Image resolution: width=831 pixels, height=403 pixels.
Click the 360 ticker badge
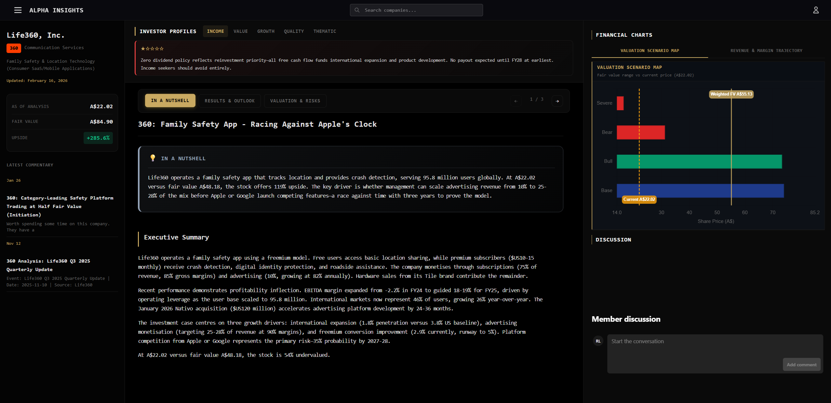[13, 48]
